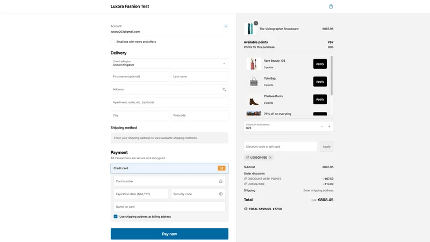Uncheck 'Use shipping address as billing address'
The height and width of the screenshot is (242, 430).
pyautogui.click(x=116, y=217)
